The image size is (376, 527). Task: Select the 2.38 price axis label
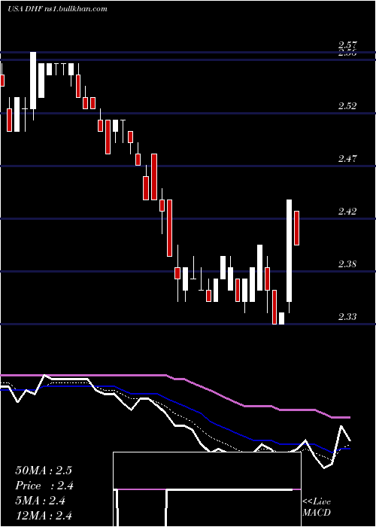pos(347,263)
